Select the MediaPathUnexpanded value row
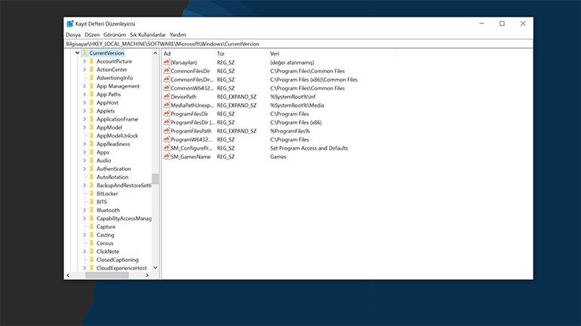Screen dimensions: 581x326 point(192,105)
